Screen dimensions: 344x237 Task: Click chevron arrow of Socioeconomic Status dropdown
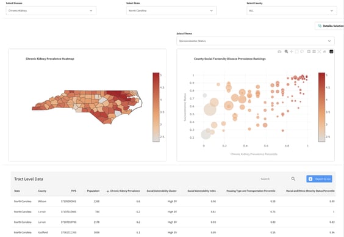point(329,41)
